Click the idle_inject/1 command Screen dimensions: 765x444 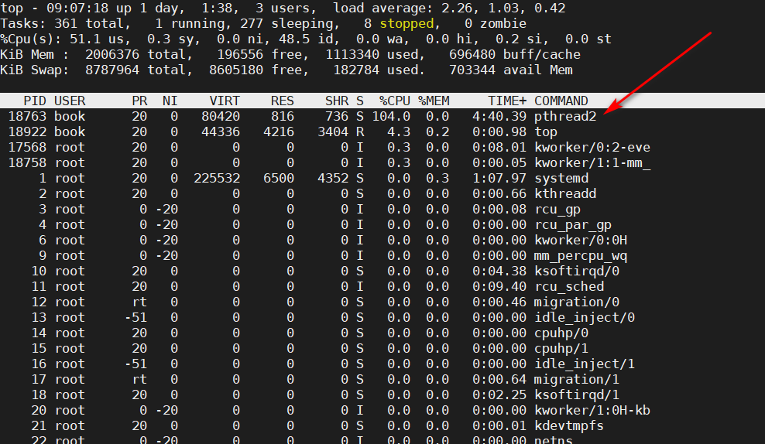tap(585, 364)
